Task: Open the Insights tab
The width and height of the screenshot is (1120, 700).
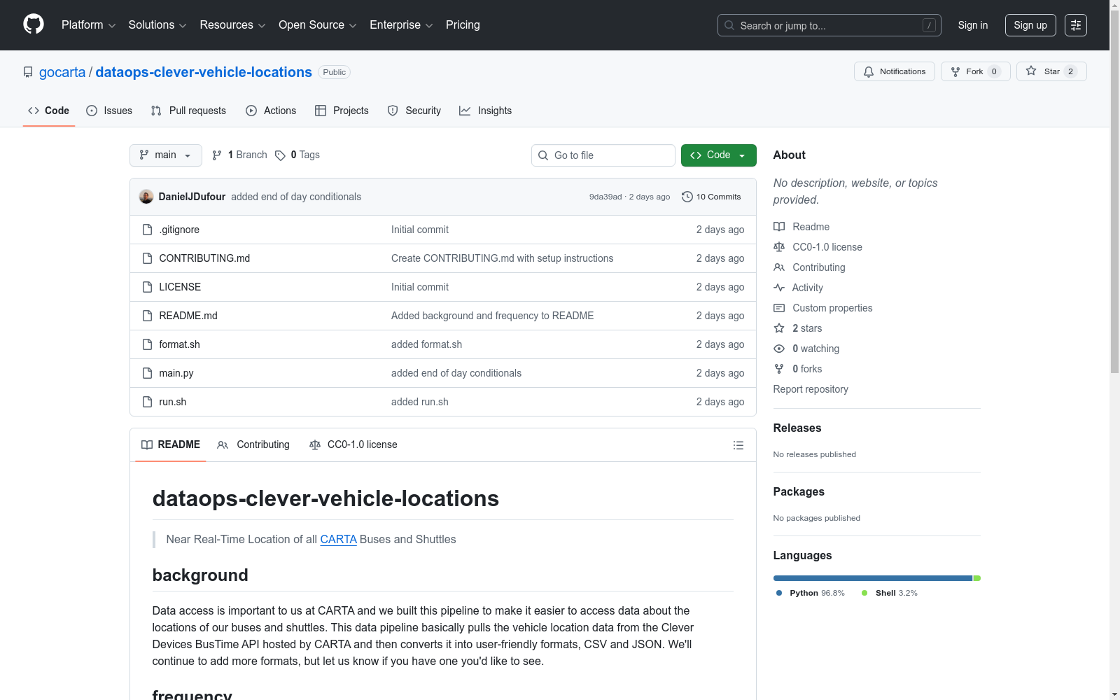Action: click(486, 111)
